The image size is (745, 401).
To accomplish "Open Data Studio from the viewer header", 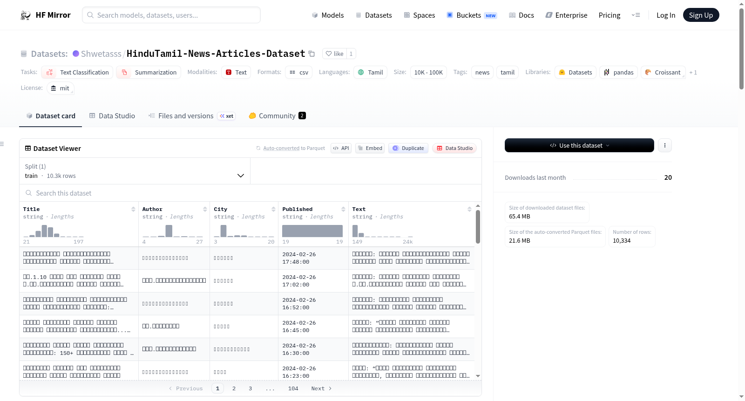I will [454, 148].
